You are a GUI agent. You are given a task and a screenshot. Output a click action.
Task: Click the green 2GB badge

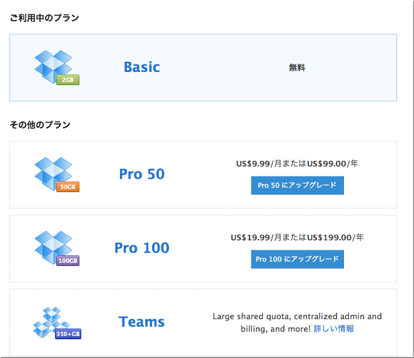point(68,79)
